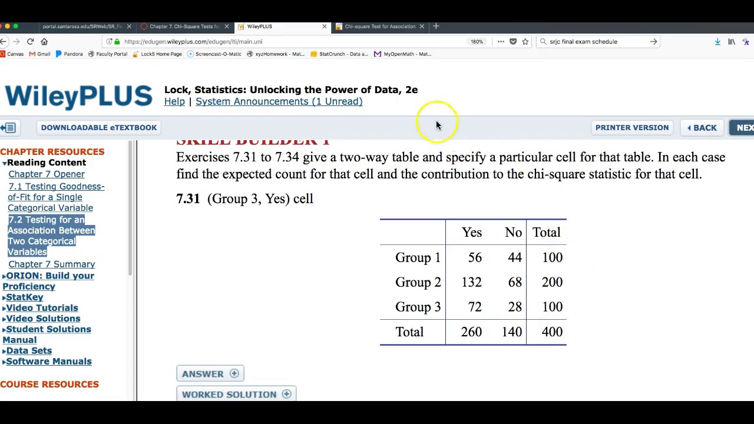Switch to Chi-square Test for Association tab
The height and width of the screenshot is (424, 754).
(x=380, y=26)
